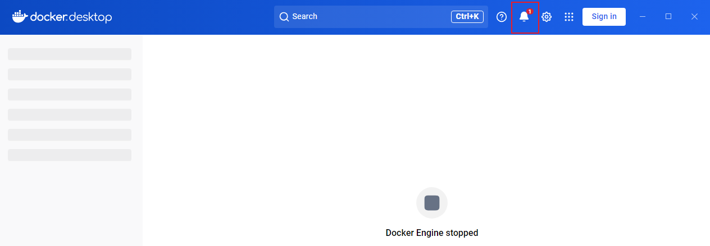Image resolution: width=710 pixels, height=246 pixels.
Task: Click the "Docker Engine stopped" status text
Action: pyautogui.click(x=432, y=233)
